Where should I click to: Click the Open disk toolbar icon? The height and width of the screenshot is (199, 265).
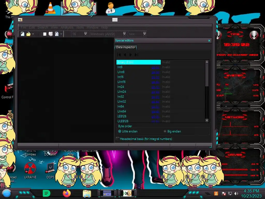pyautogui.click(x=50, y=34)
